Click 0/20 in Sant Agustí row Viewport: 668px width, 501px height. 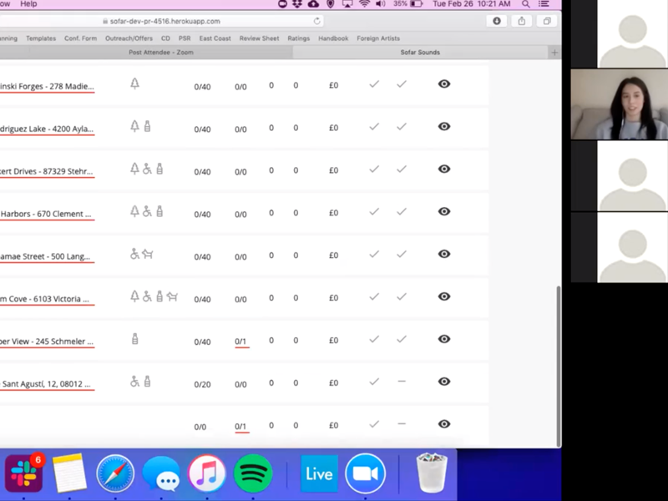[202, 384]
